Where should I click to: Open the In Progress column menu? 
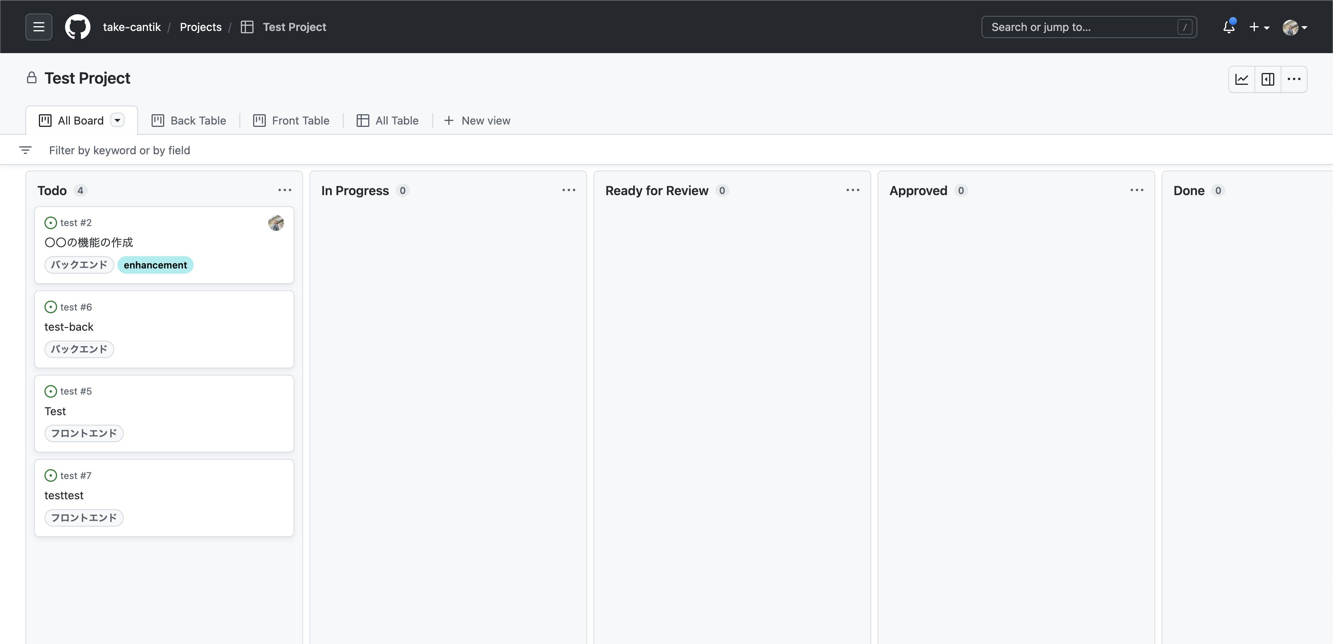pos(569,190)
